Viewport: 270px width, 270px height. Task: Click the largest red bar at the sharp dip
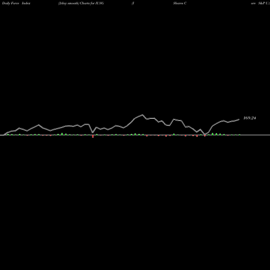93,136
